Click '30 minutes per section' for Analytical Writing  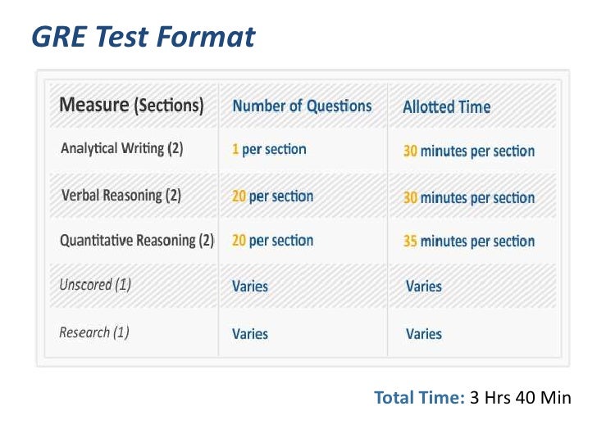(468, 151)
